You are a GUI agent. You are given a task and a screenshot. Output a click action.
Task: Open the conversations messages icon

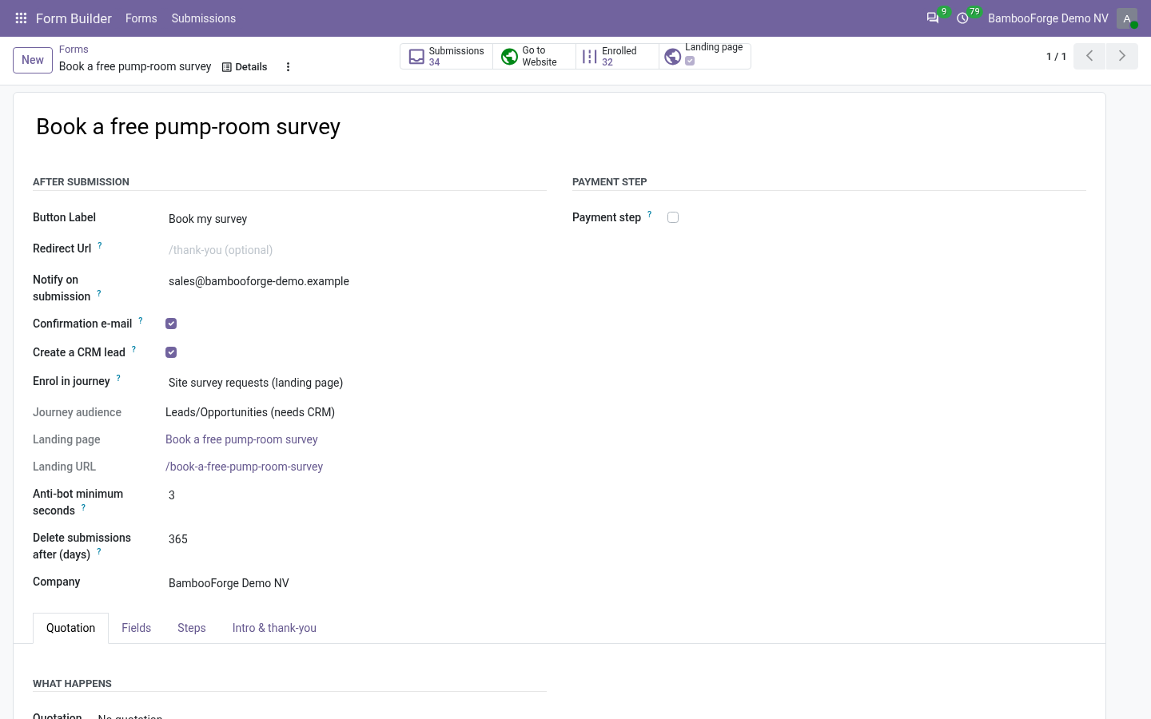pyautogui.click(x=932, y=18)
